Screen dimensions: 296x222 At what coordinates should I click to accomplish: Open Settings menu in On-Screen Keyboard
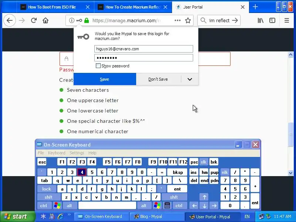[77, 153]
